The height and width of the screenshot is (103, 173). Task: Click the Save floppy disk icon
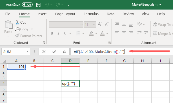(39, 5)
